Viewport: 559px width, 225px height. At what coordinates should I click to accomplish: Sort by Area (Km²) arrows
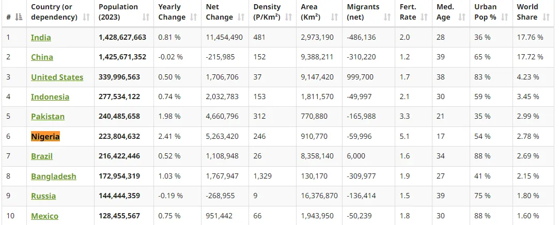pos(334,17)
